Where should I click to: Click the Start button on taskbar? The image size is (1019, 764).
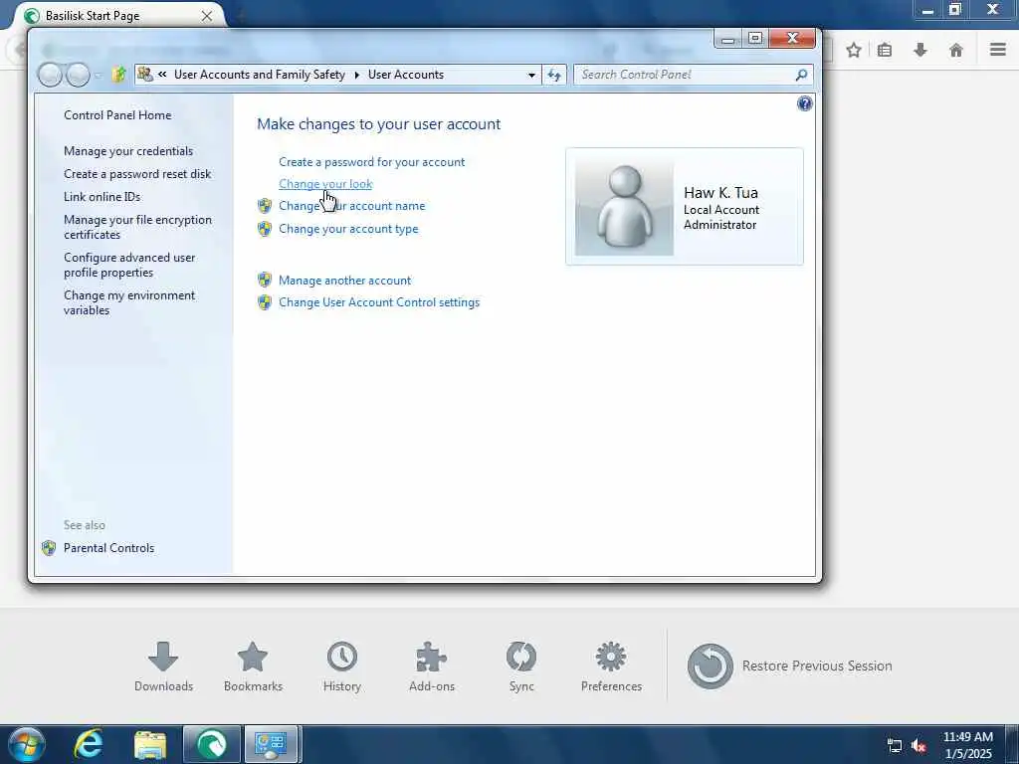click(26, 744)
